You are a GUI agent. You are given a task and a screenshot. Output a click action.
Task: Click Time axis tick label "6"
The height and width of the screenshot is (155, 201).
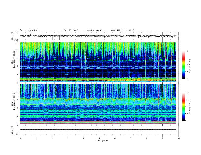(115, 138)
